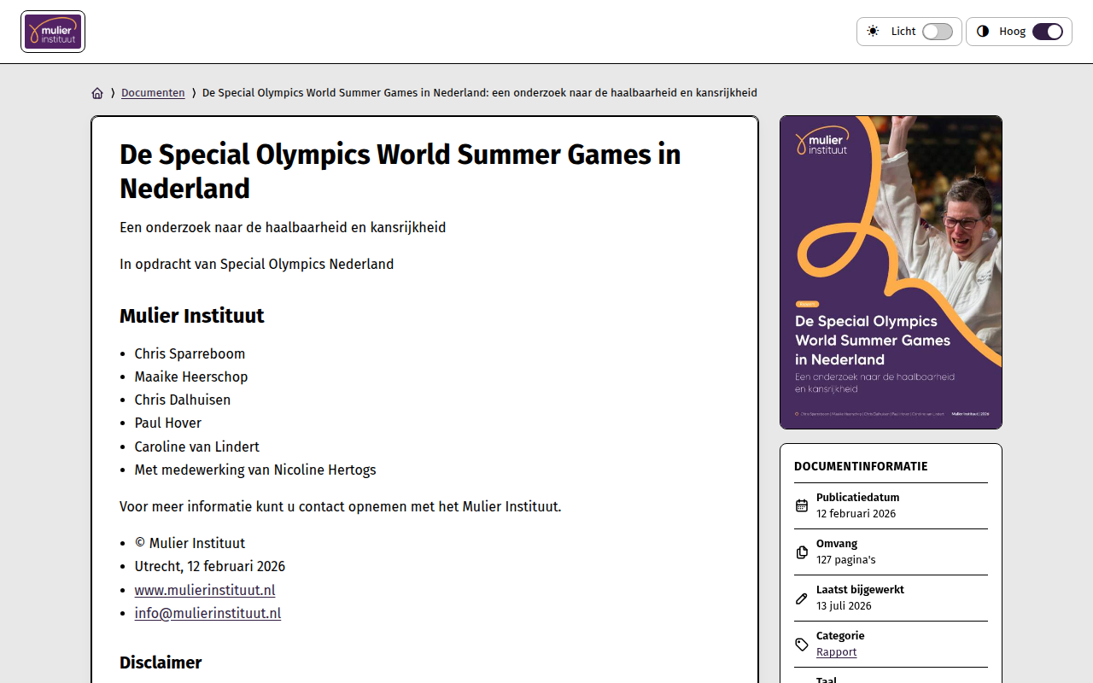1093x683 pixels.
Task: Select author name Caroline van Lindert
Action: (197, 447)
